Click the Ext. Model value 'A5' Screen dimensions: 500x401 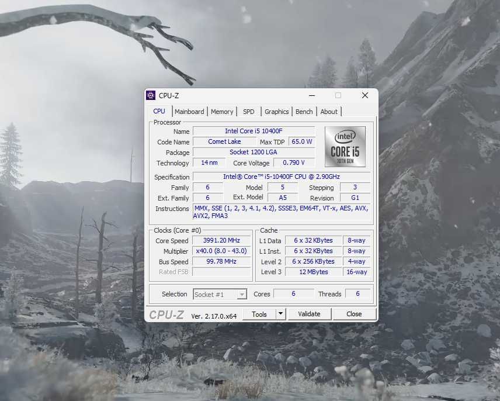[283, 198]
